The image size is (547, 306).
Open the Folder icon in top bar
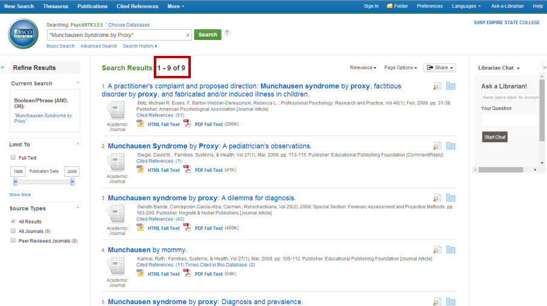(390, 6)
